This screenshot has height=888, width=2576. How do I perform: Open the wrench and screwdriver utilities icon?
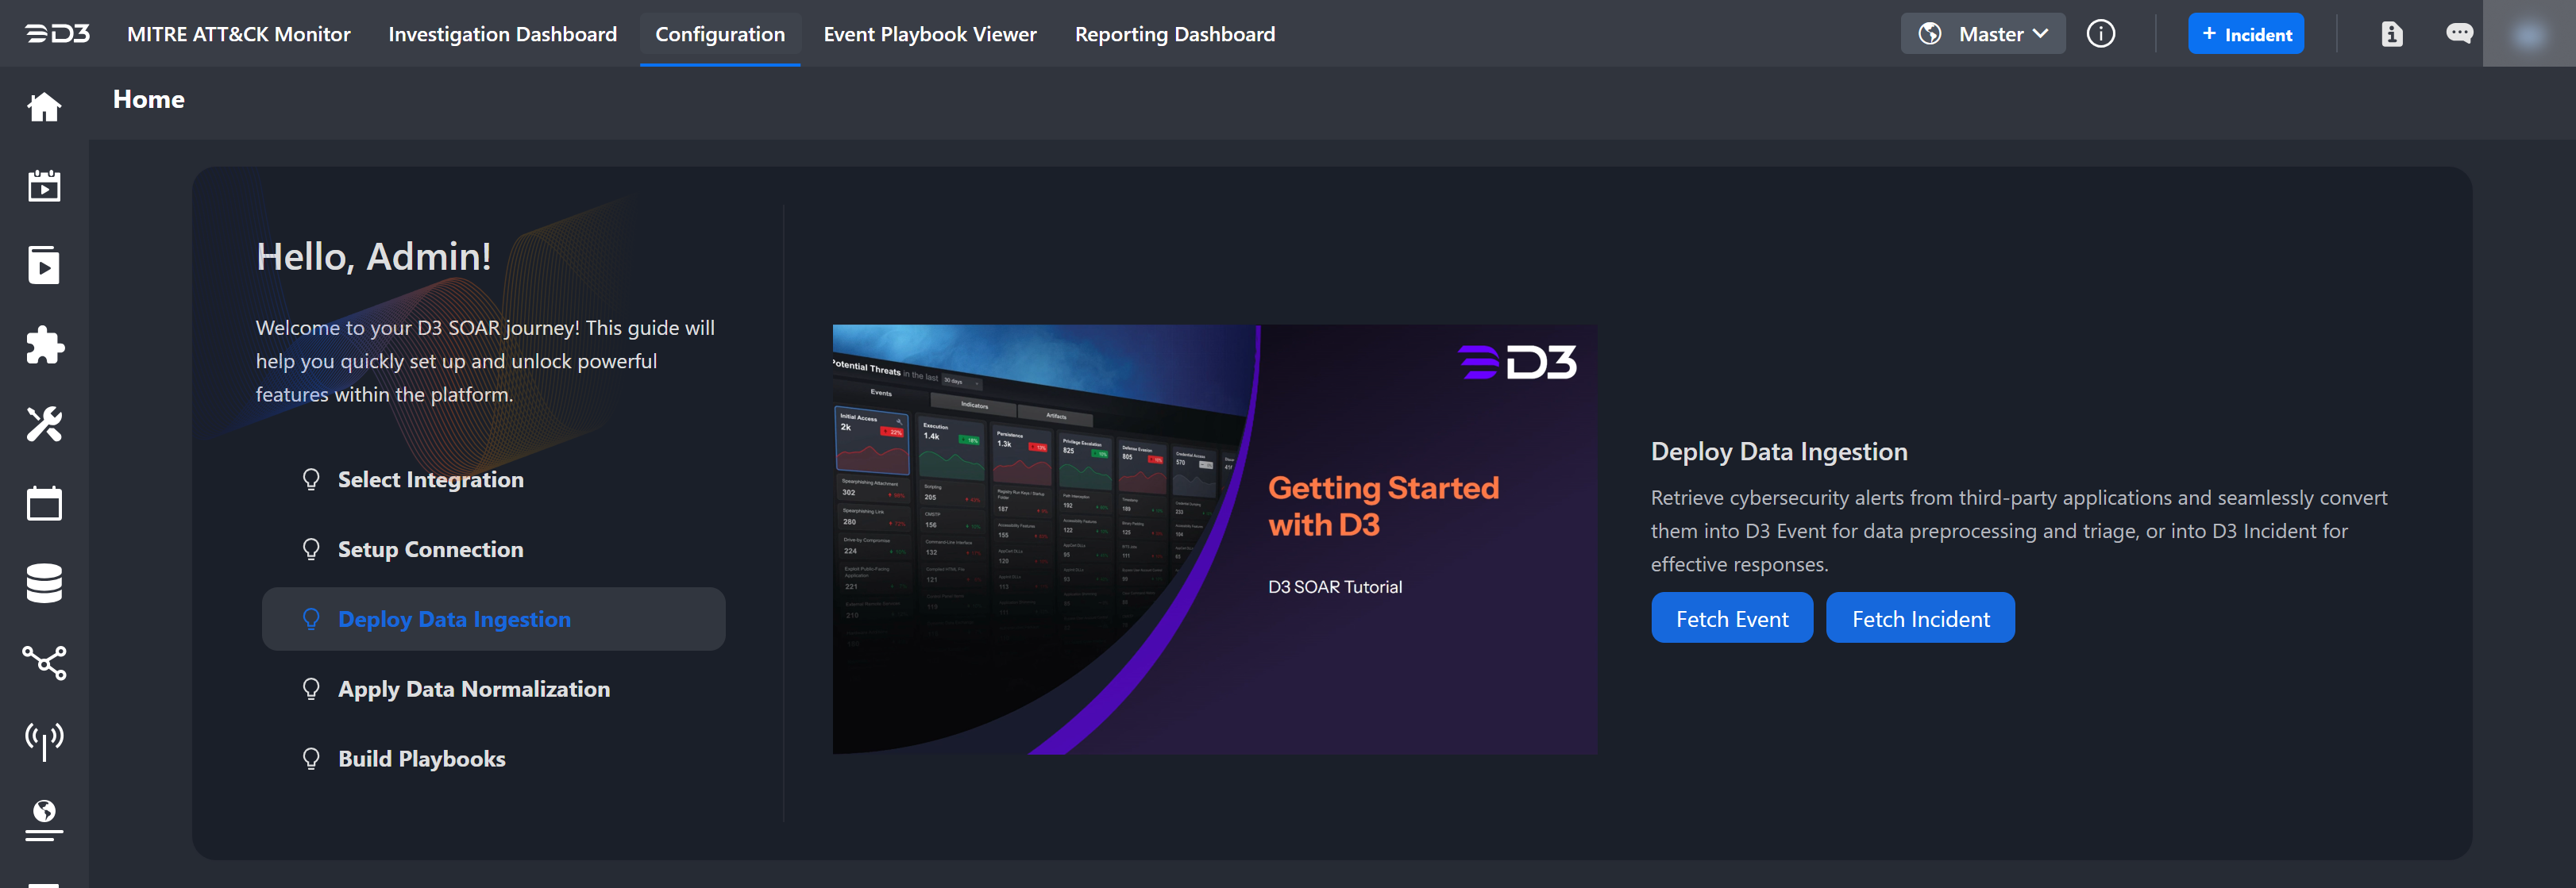click(x=44, y=425)
